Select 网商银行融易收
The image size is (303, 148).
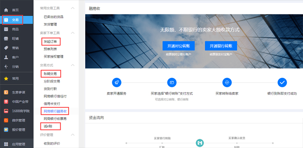(x=55, y=111)
